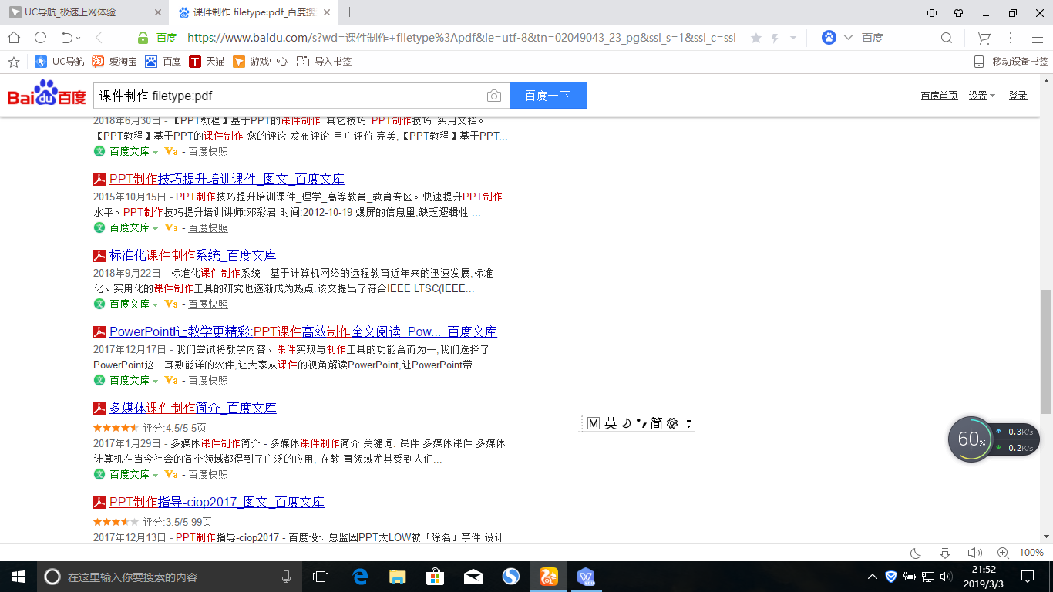The width and height of the screenshot is (1053, 592).
Task: Click the forward chevron navigation icon
Action: pos(99,38)
